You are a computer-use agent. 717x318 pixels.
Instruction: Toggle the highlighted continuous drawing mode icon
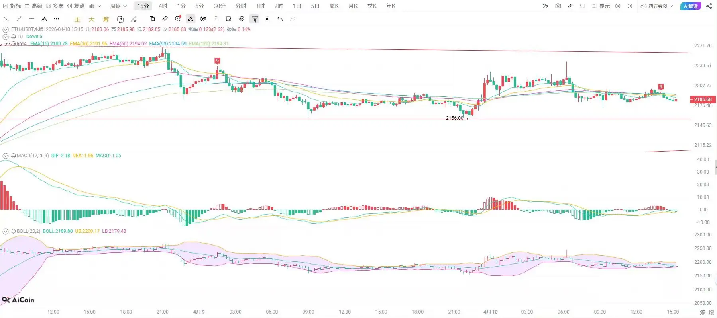(x=191, y=19)
